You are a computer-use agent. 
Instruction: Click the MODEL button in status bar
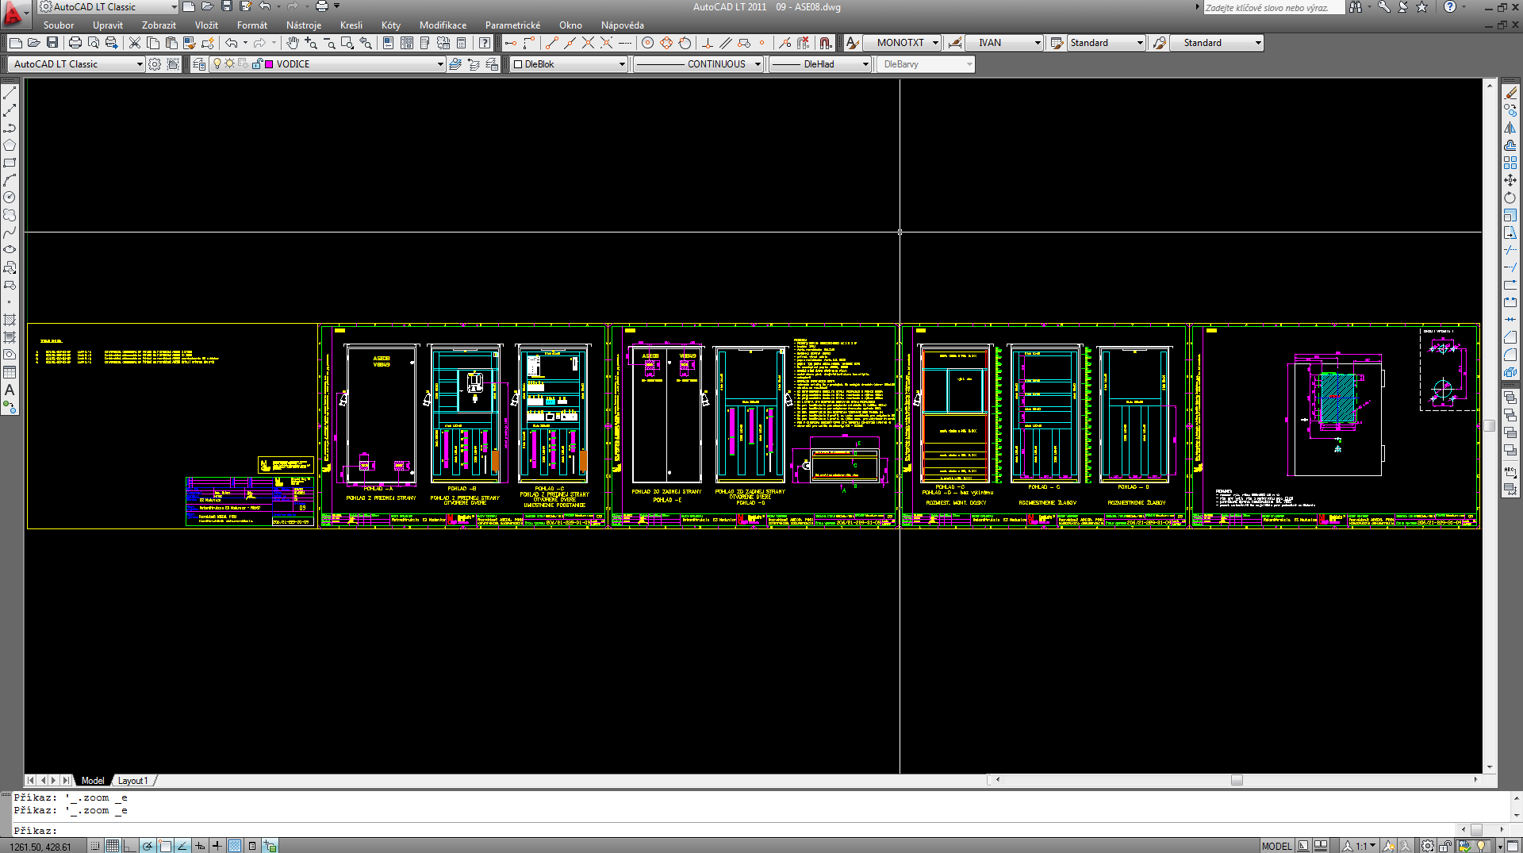(x=1276, y=846)
